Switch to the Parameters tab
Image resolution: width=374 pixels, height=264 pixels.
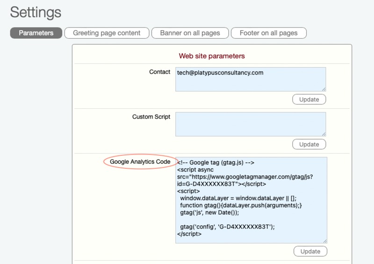[36, 33]
